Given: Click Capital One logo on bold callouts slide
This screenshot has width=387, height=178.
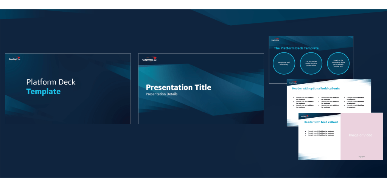Looking at the screenshot, I should point(294,82).
